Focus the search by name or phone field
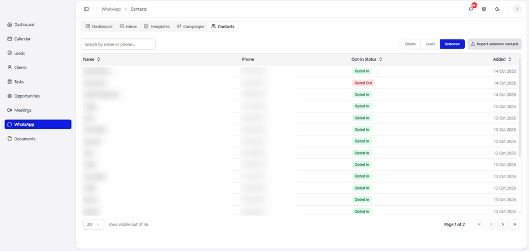This screenshot has height=251, width=529. [x=118, y=44]
